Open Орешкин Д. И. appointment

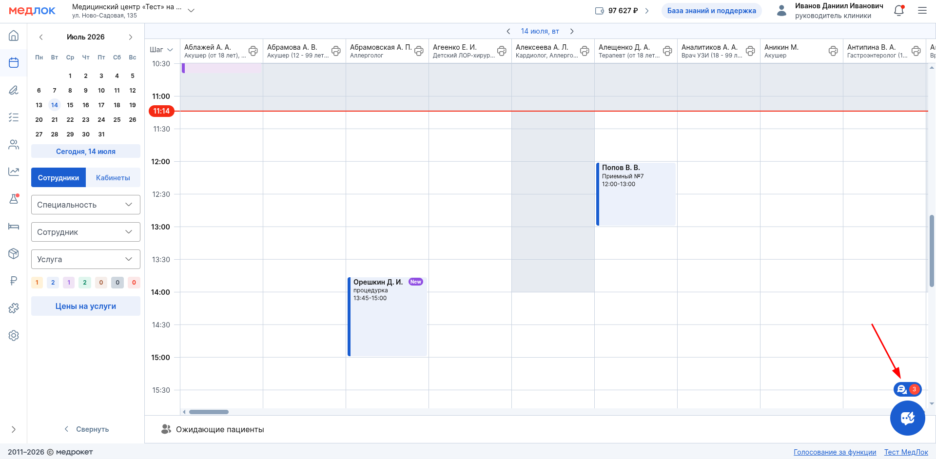tap(387, 317)
